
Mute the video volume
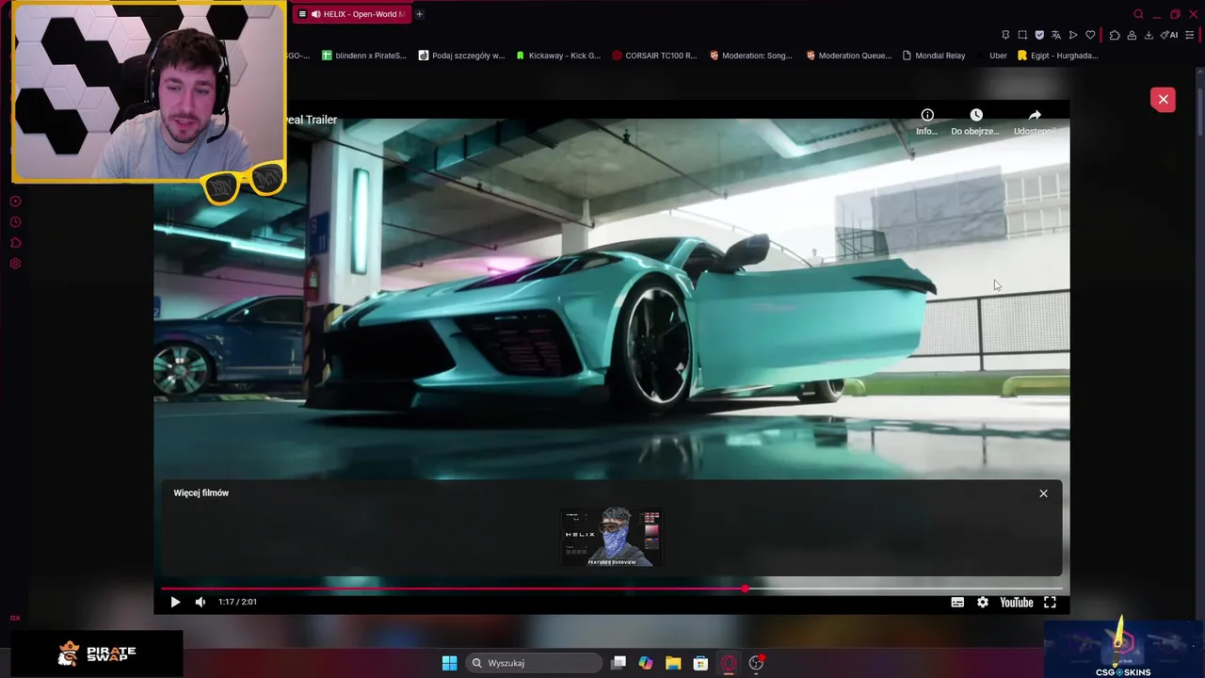201,602
